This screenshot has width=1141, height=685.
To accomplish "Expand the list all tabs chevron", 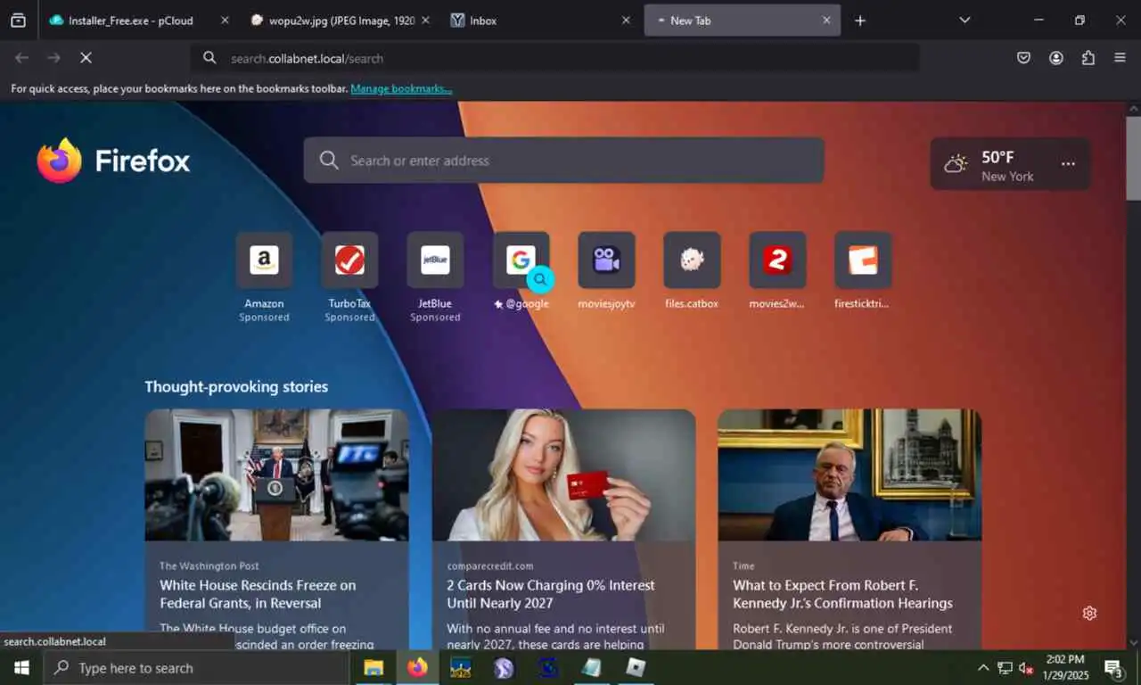I will (x=965, y=21).
